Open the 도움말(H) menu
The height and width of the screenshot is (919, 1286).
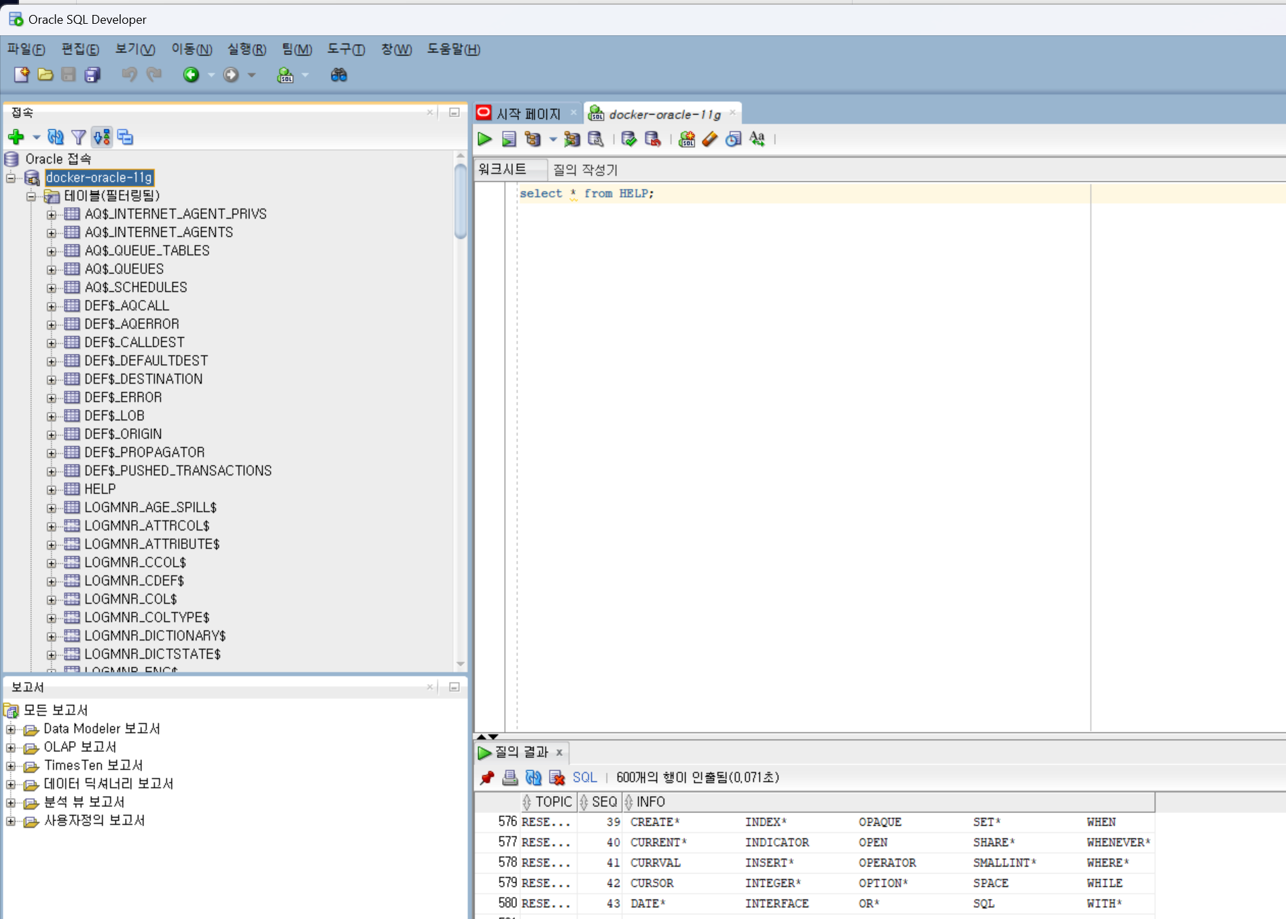[453, 49]
